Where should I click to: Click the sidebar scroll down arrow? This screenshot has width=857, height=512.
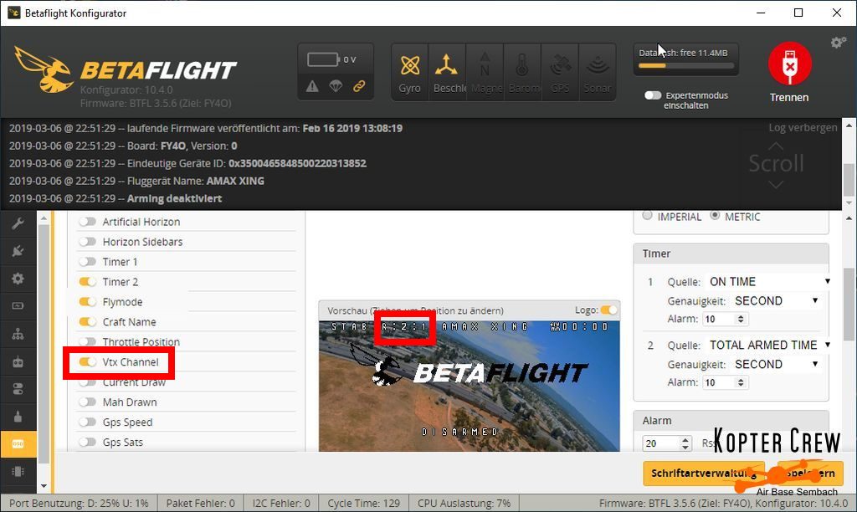[44, 486]
